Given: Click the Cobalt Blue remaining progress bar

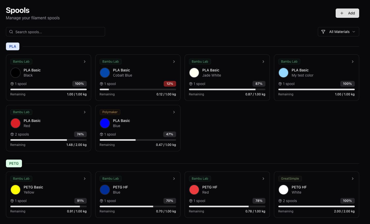Looking at the screenshot, I should coord(138,89).
